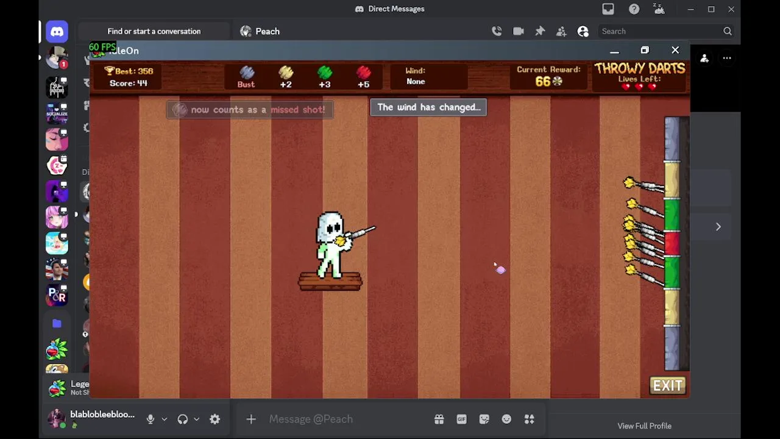Screen dimensions: 780x439
Task: Expand headphone output options arrow
Action: click(196, 419)
